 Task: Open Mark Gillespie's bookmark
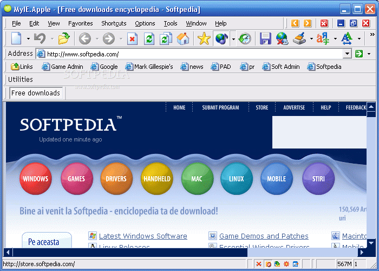pos(149,67)
